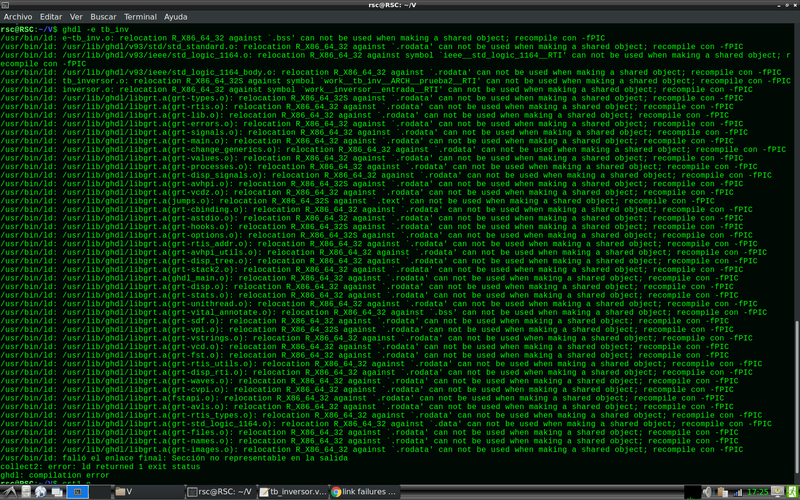Switch to the second dark workspace
This screenshot has width=800, height=500.
[x=100, y=492]
